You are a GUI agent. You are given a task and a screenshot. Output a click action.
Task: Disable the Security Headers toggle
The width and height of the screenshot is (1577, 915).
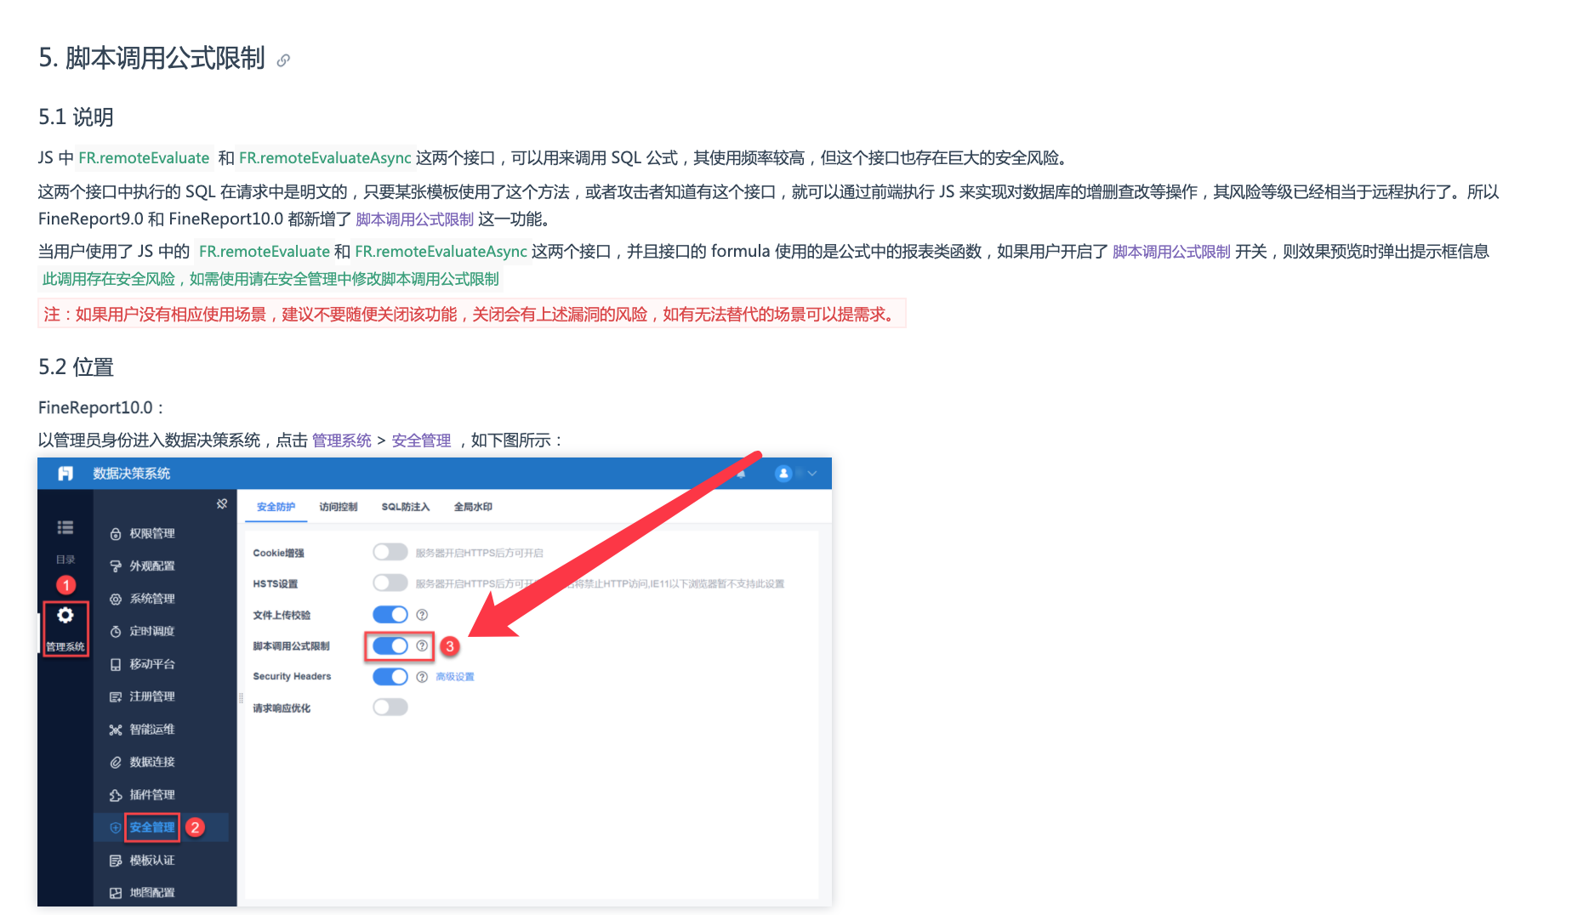click(390, 677)
